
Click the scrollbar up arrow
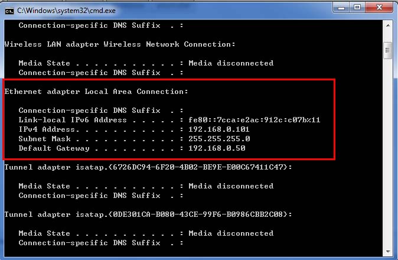tap(387, 25)
